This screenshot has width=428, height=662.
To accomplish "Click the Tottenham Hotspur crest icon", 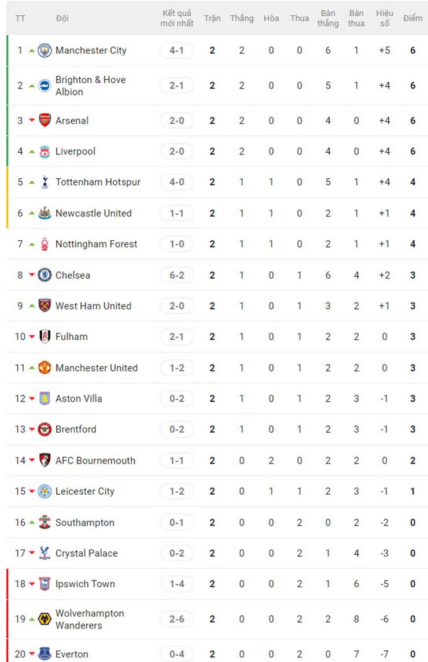I will (45, 182).
